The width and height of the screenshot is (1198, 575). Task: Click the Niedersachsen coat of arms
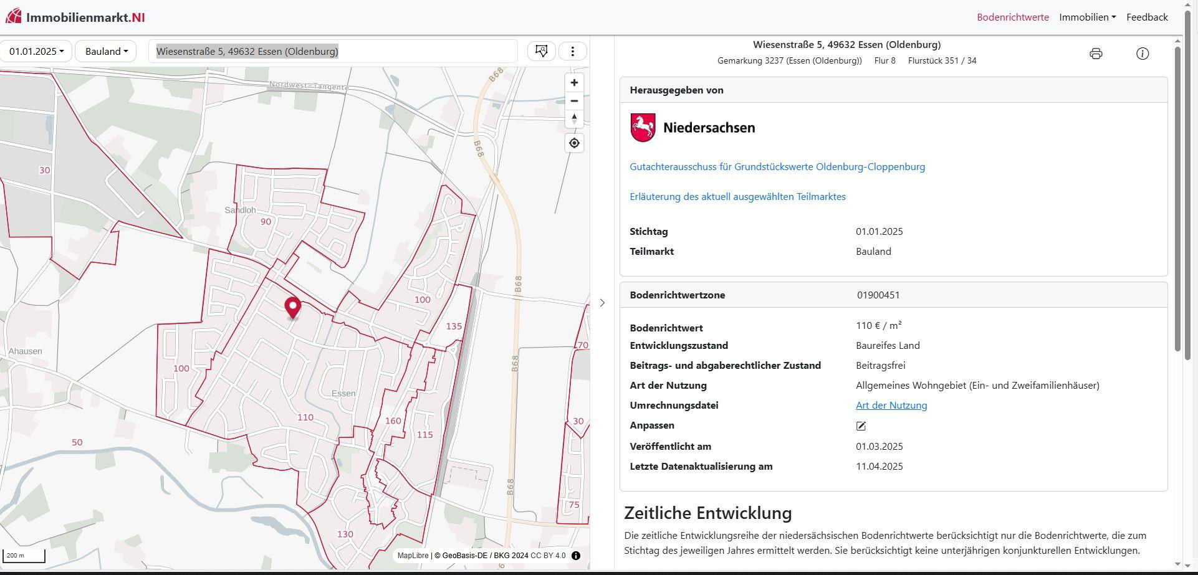pos(643,128)
